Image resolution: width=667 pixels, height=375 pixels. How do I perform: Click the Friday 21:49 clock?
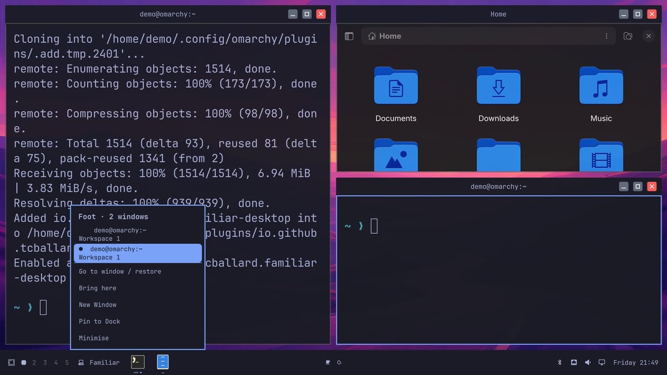[x=635, y=363]
